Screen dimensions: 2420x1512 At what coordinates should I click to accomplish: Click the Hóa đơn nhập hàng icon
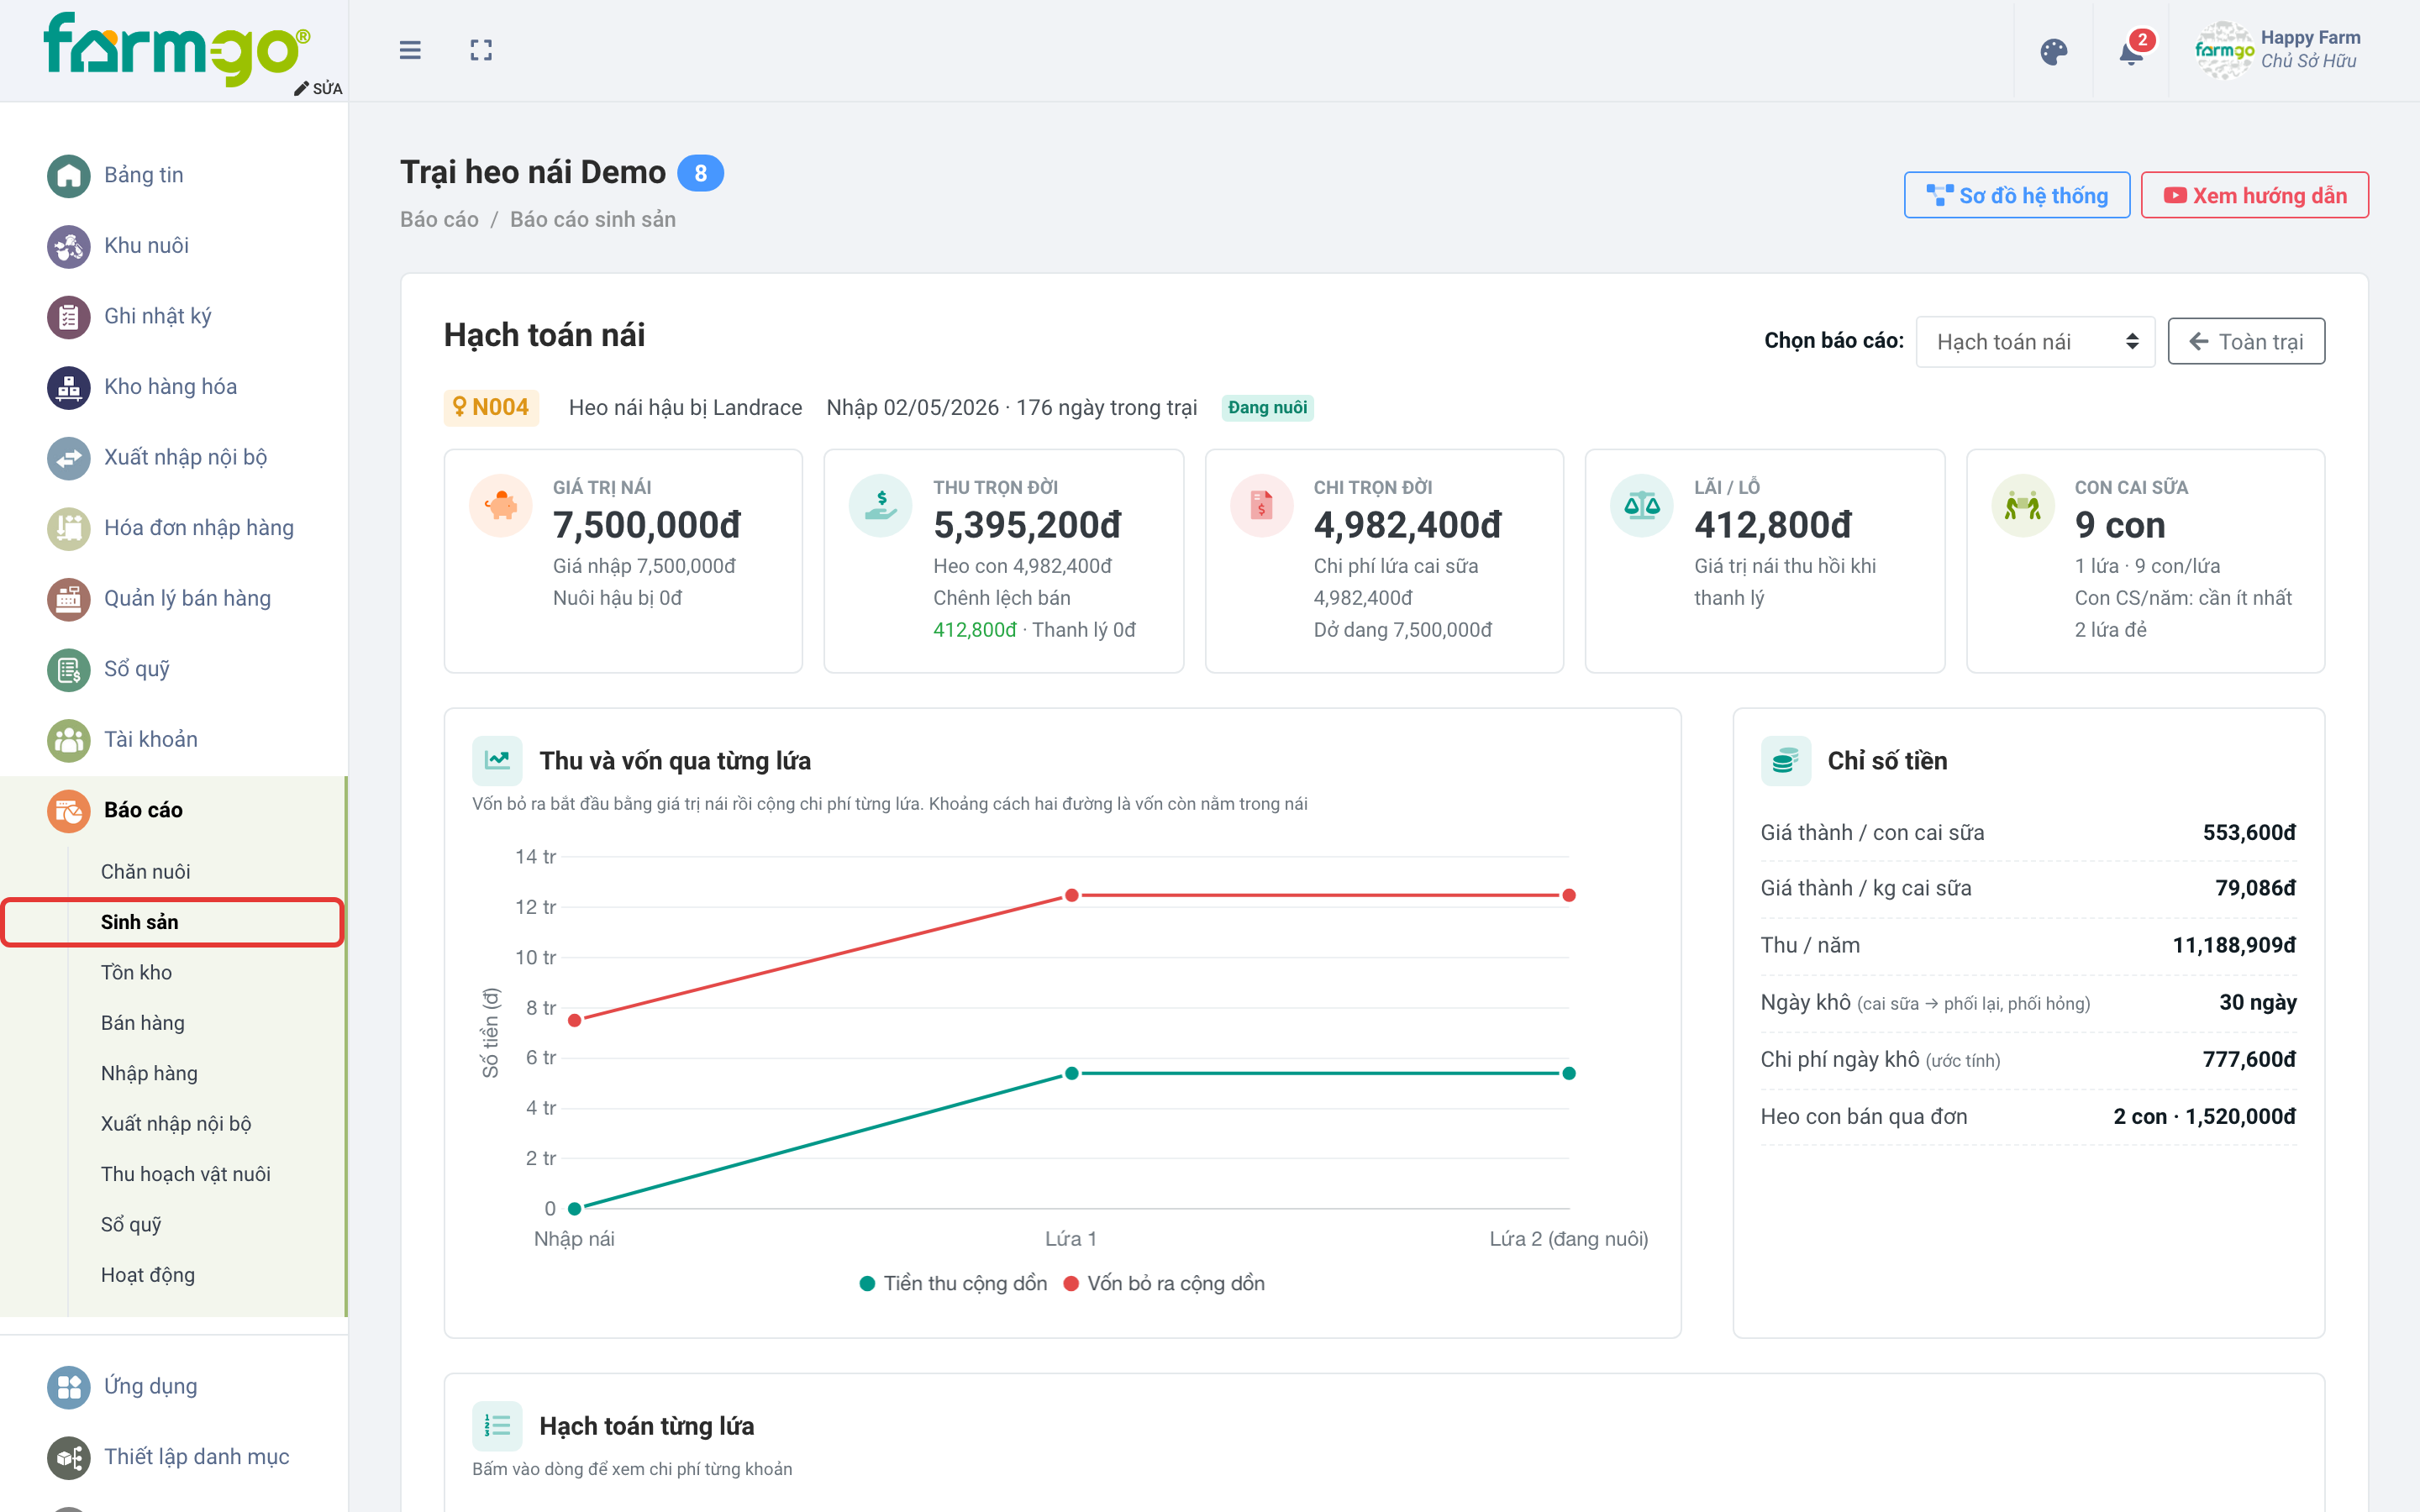pos(68,529)
